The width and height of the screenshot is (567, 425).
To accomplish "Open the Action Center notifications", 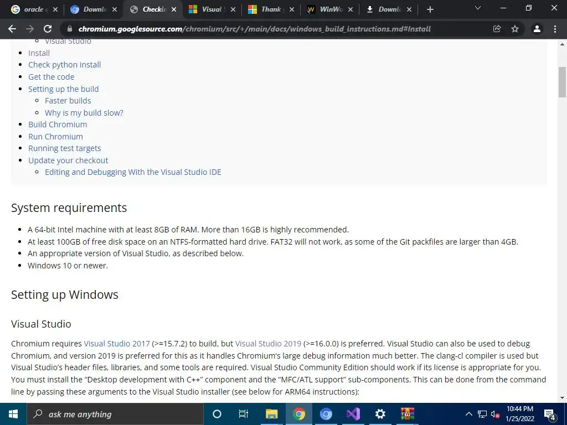I will coord(550,414).
